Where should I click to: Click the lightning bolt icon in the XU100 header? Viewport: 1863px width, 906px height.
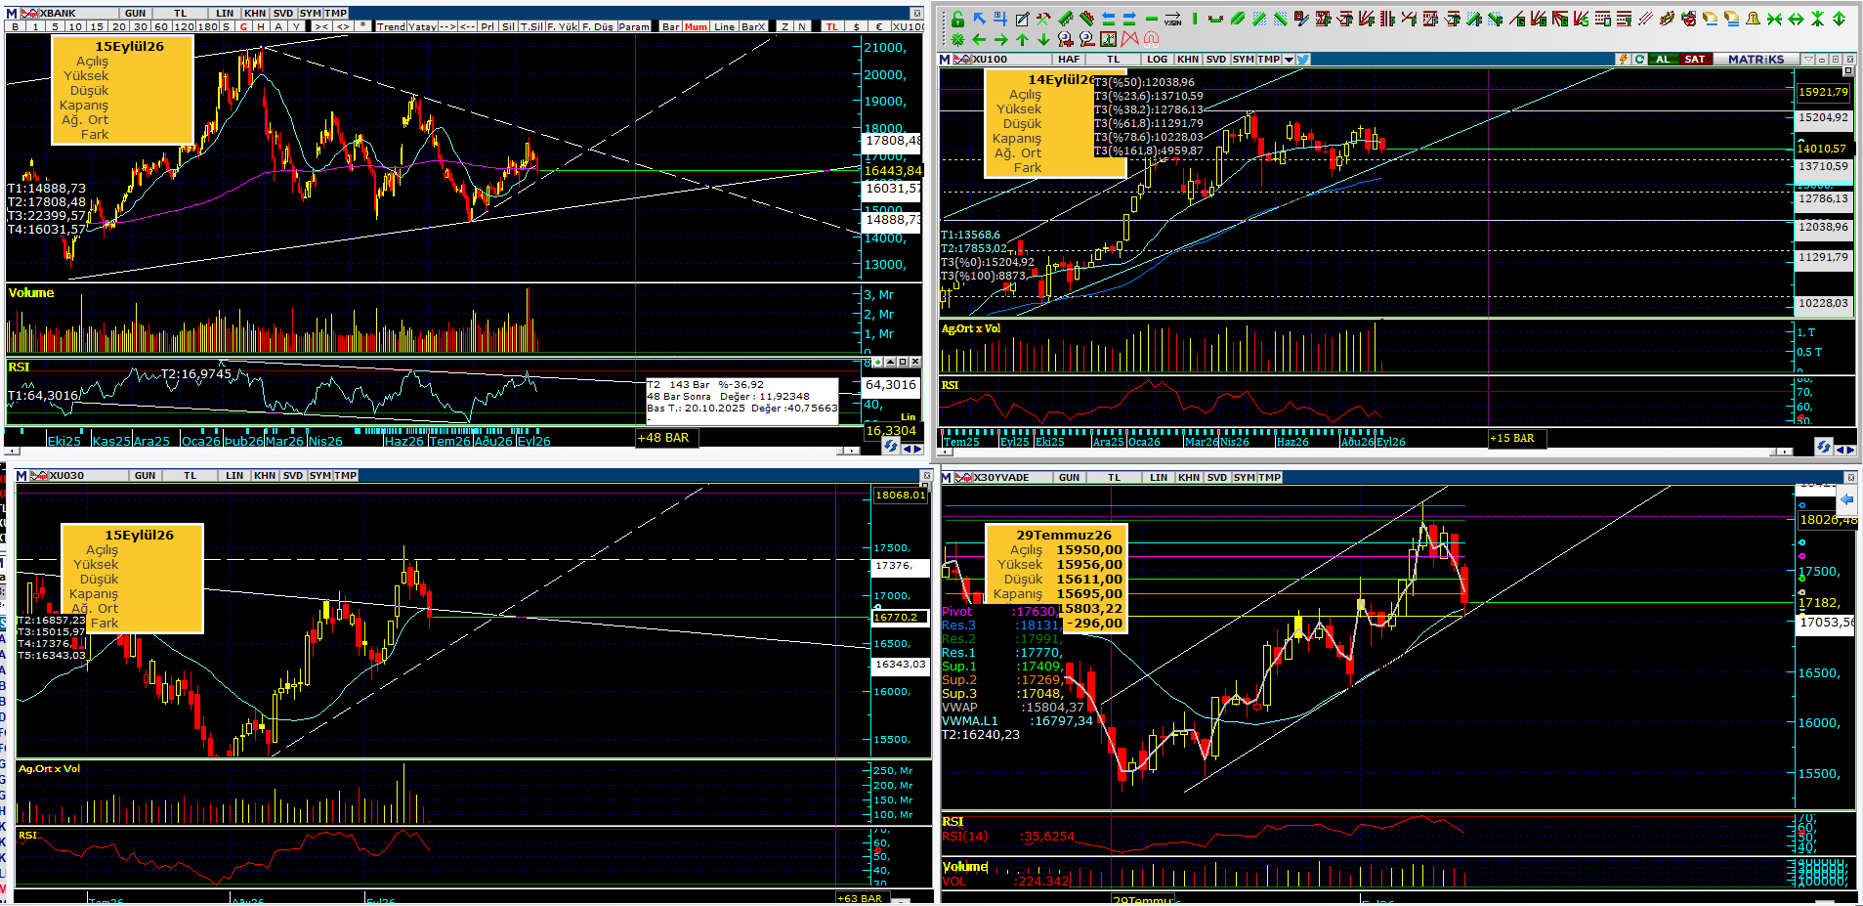(x=1623, y=60)
